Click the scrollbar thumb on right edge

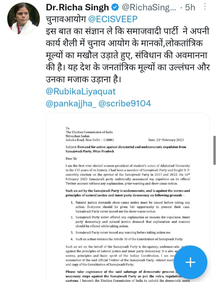[x=215, y=150]
